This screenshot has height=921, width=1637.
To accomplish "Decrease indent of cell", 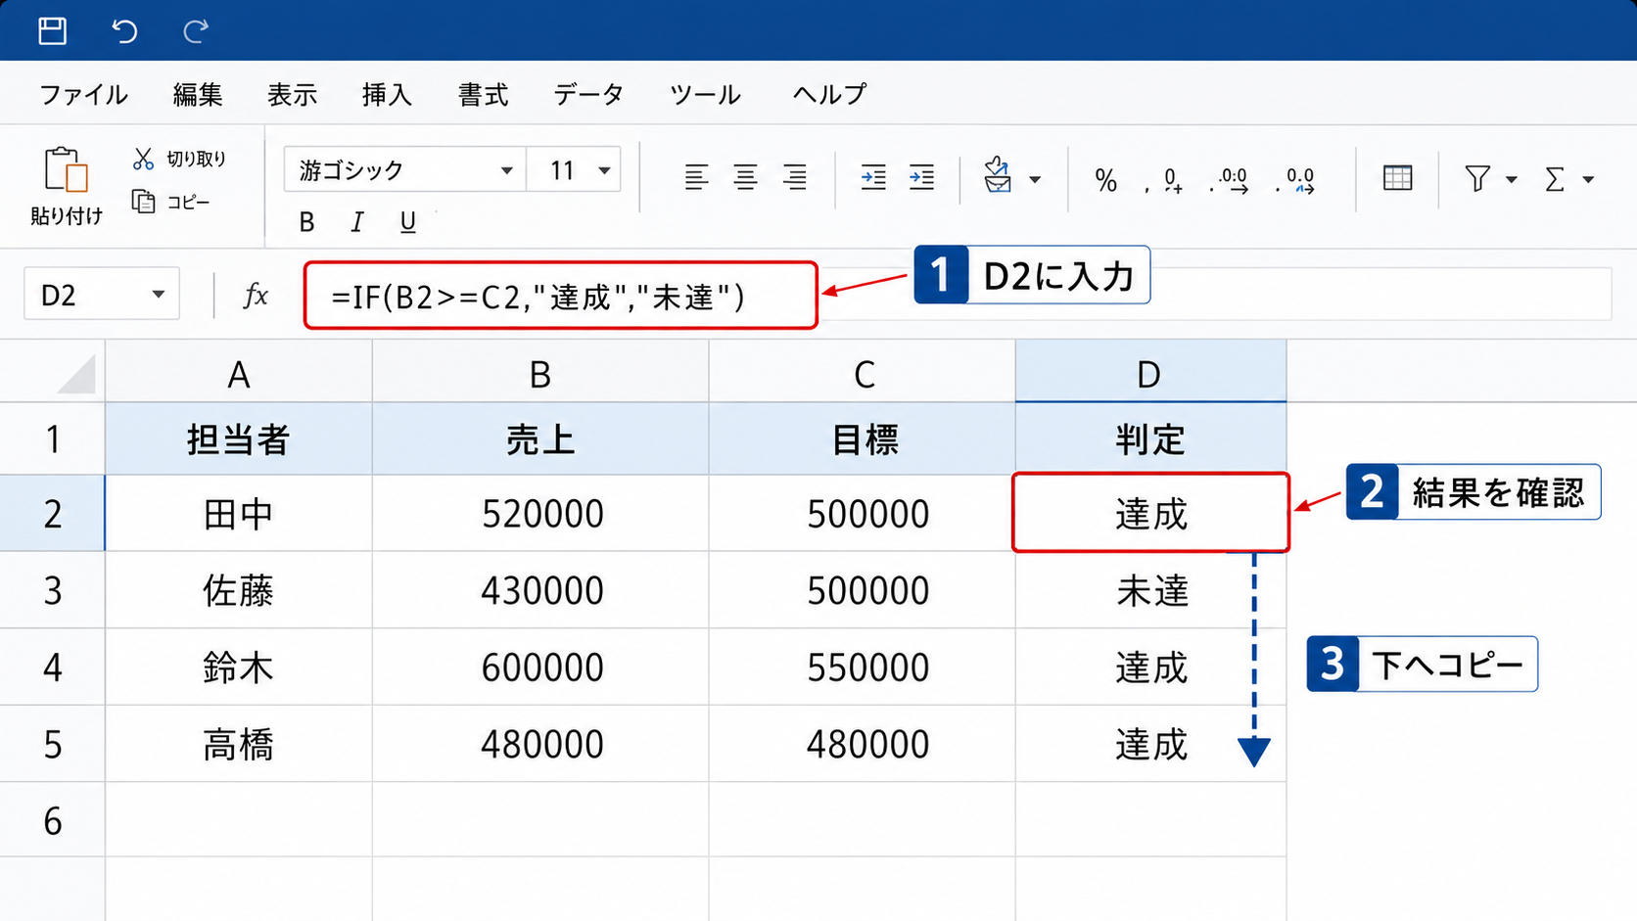I will 872,177.
